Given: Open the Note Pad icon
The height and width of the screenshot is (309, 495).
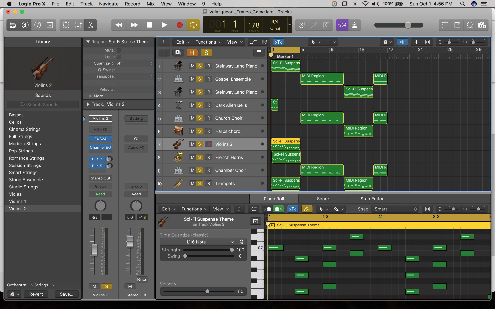Looking at the screenshot, I should pos(457,25).
